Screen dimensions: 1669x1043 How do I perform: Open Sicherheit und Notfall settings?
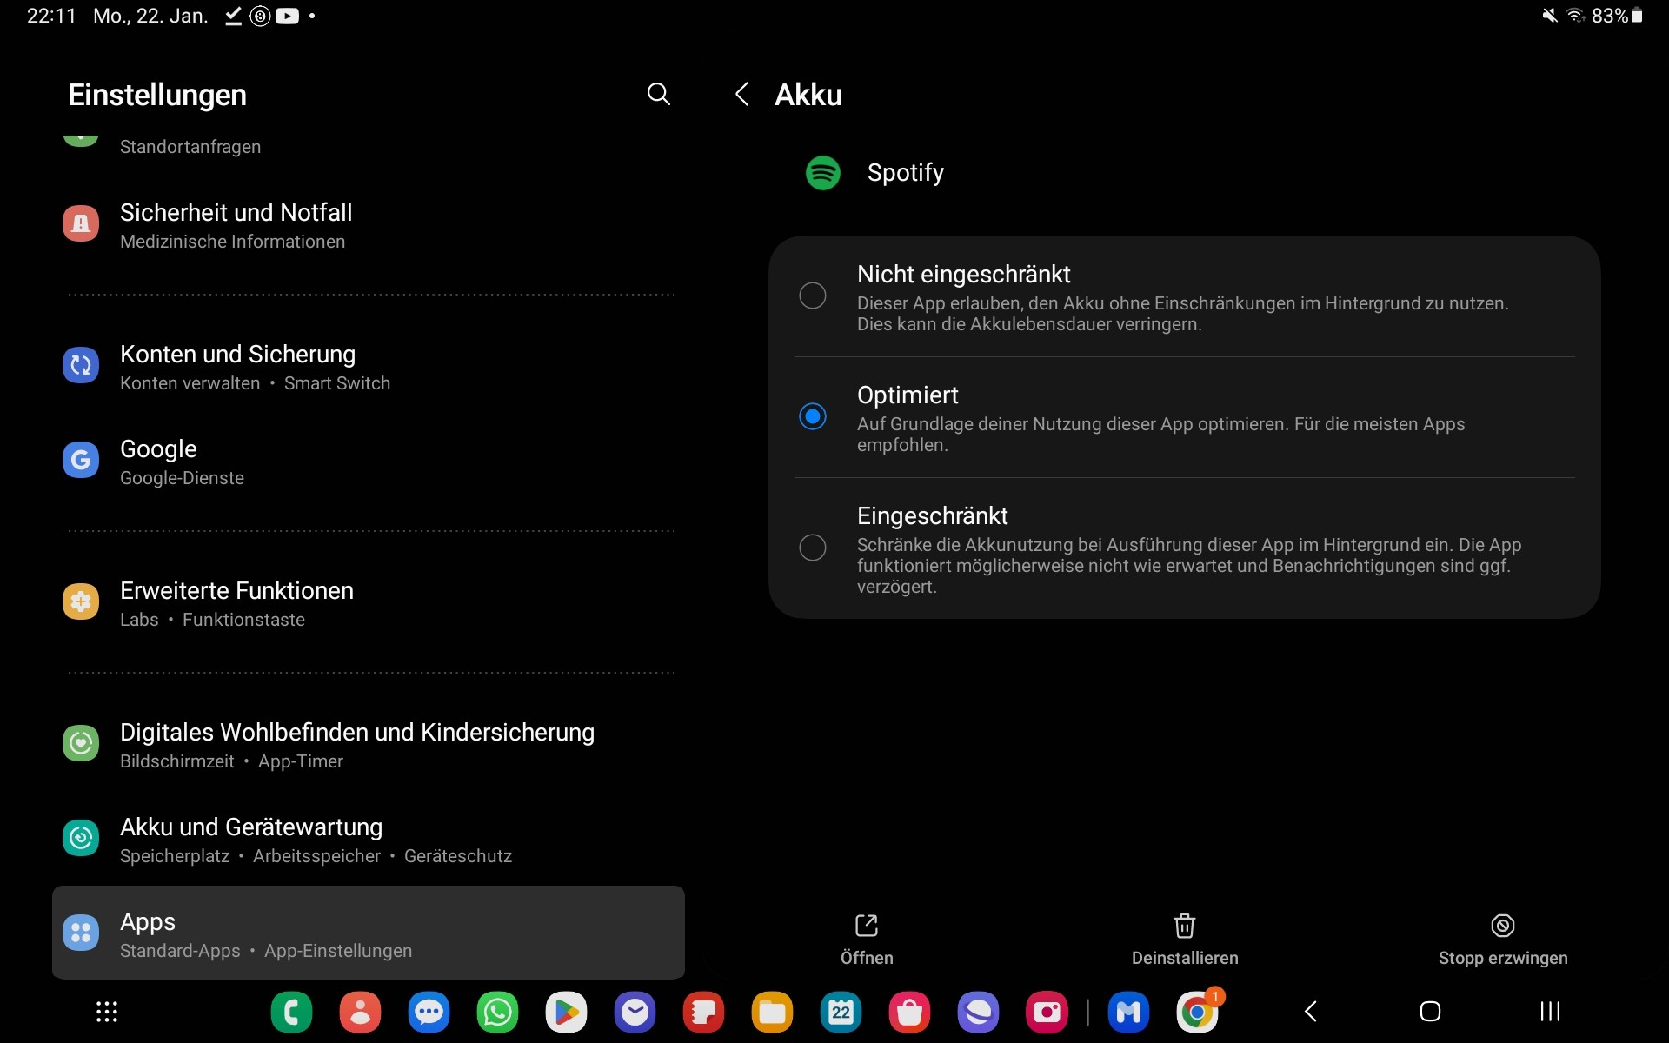click(236, 224)
